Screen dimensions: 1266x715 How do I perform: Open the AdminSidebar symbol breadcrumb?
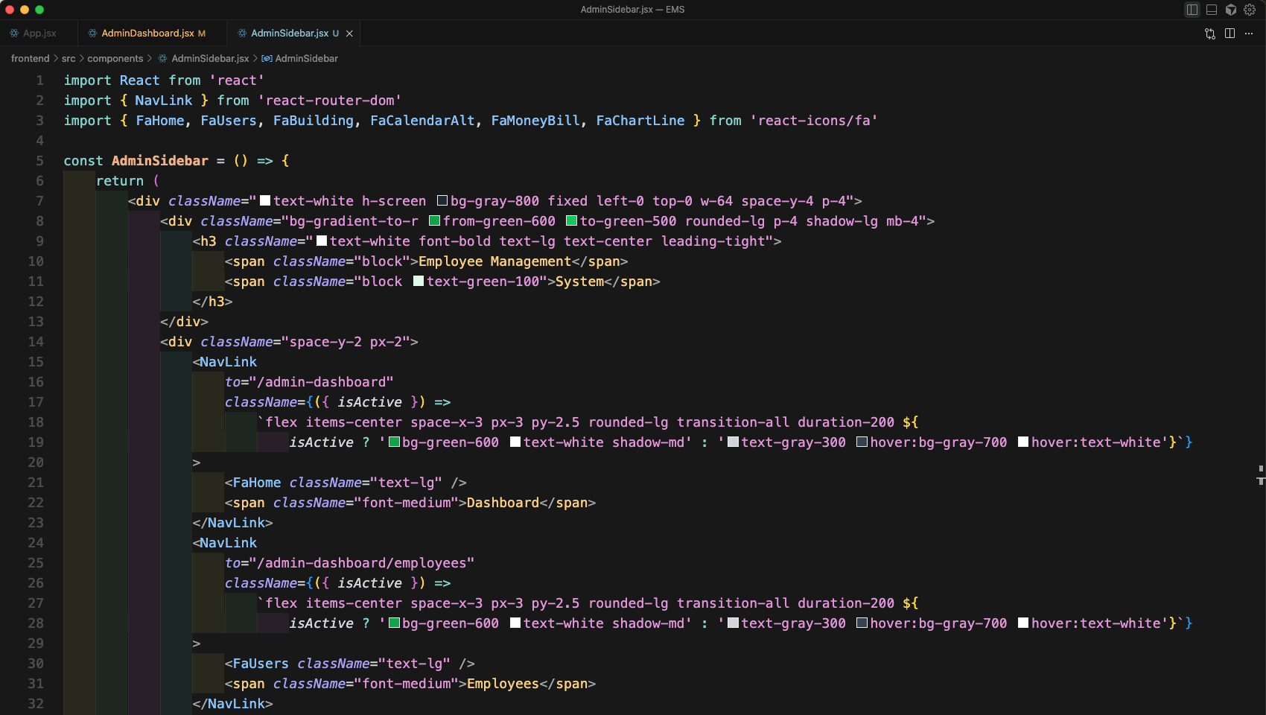[x=306, y=58]
